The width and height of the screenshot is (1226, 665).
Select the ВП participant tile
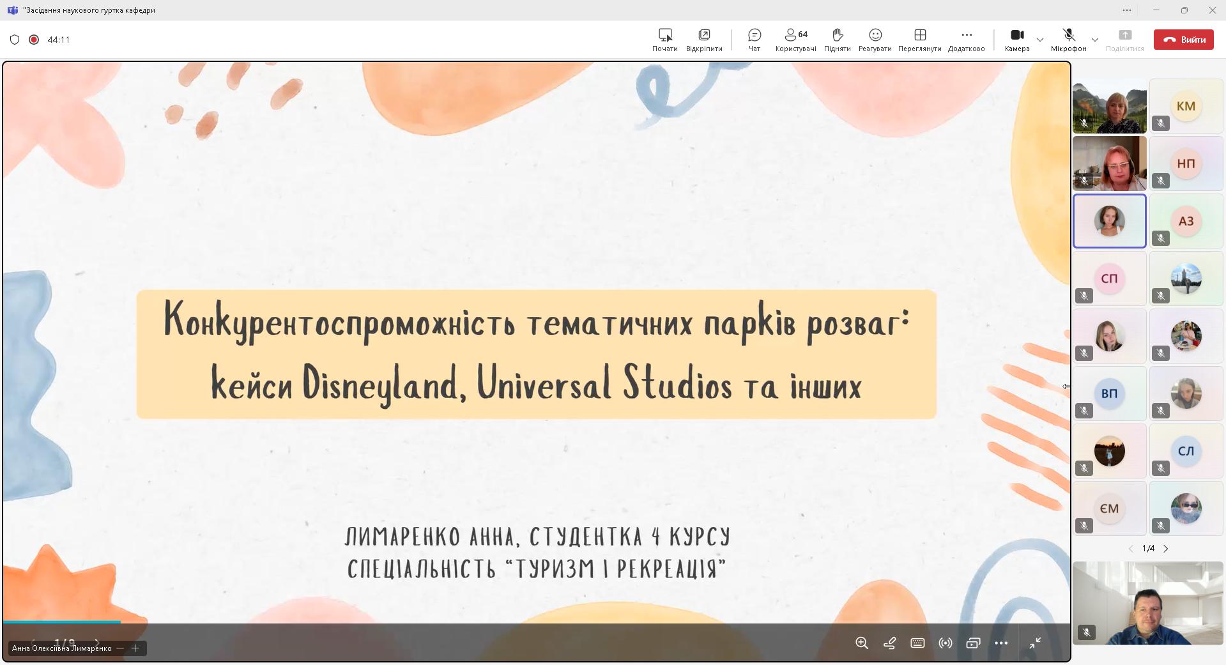click(1110, 394)
